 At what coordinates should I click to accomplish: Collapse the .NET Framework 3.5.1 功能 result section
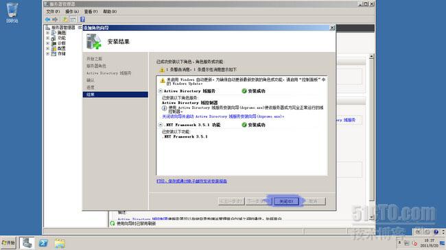(161, 125)
